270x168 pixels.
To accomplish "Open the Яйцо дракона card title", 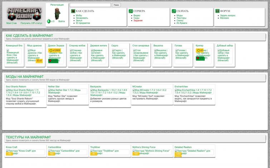I will 34,46.
